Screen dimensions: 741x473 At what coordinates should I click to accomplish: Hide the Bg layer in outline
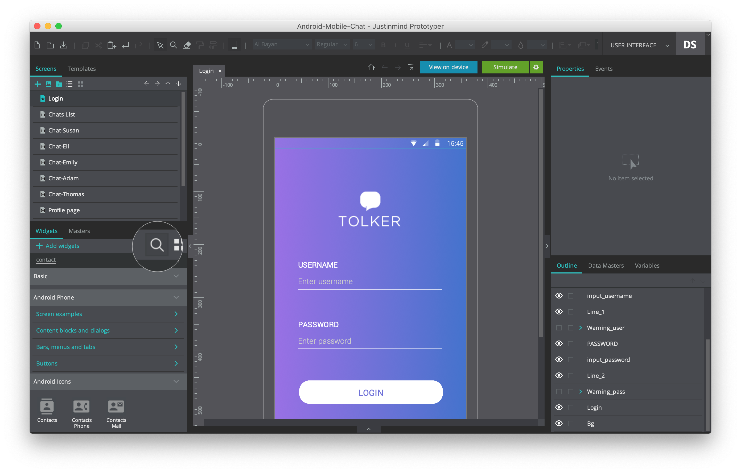[559, 423]
